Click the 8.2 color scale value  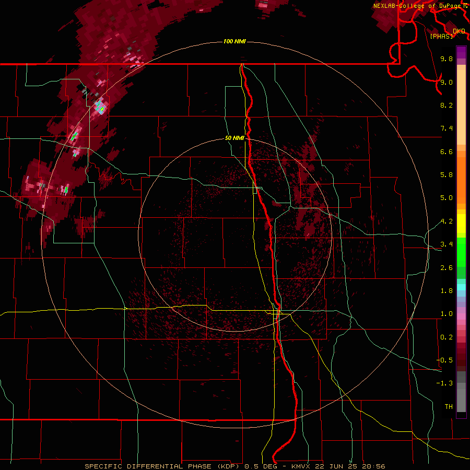tap(446, 105)
